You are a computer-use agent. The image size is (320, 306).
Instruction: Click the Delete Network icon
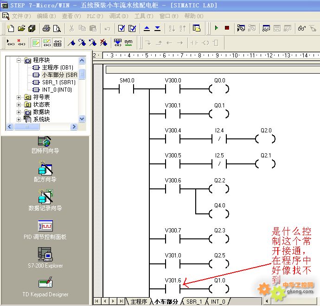tap(21, 43)
